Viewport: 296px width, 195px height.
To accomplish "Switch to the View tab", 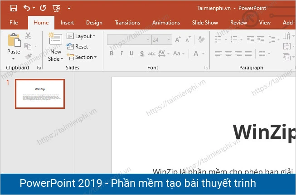I will pos(265,23).
